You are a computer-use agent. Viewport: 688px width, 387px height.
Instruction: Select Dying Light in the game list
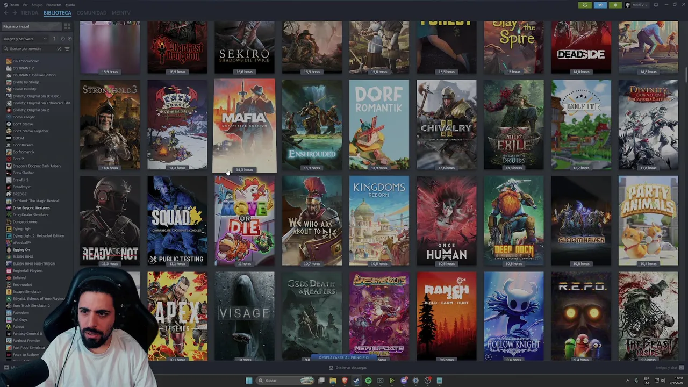(x=22, y=229)
